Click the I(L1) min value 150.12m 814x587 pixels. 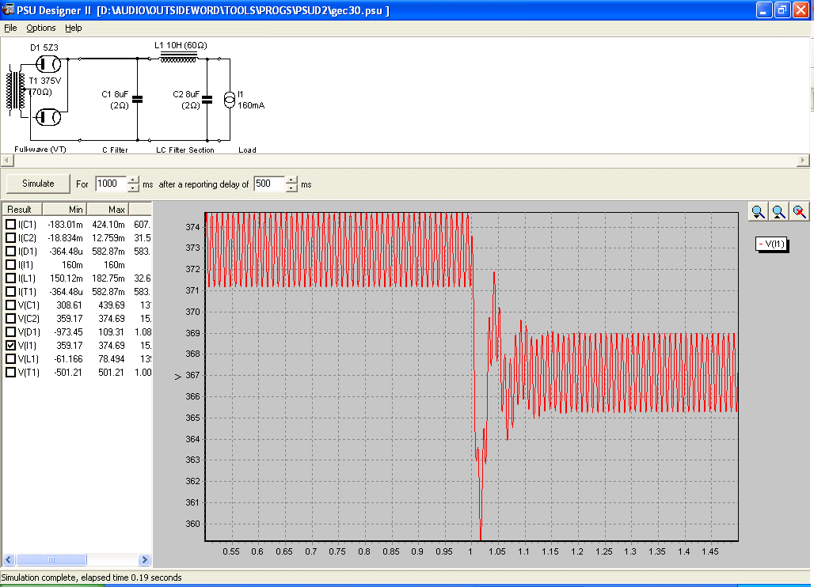pos(66,278)
